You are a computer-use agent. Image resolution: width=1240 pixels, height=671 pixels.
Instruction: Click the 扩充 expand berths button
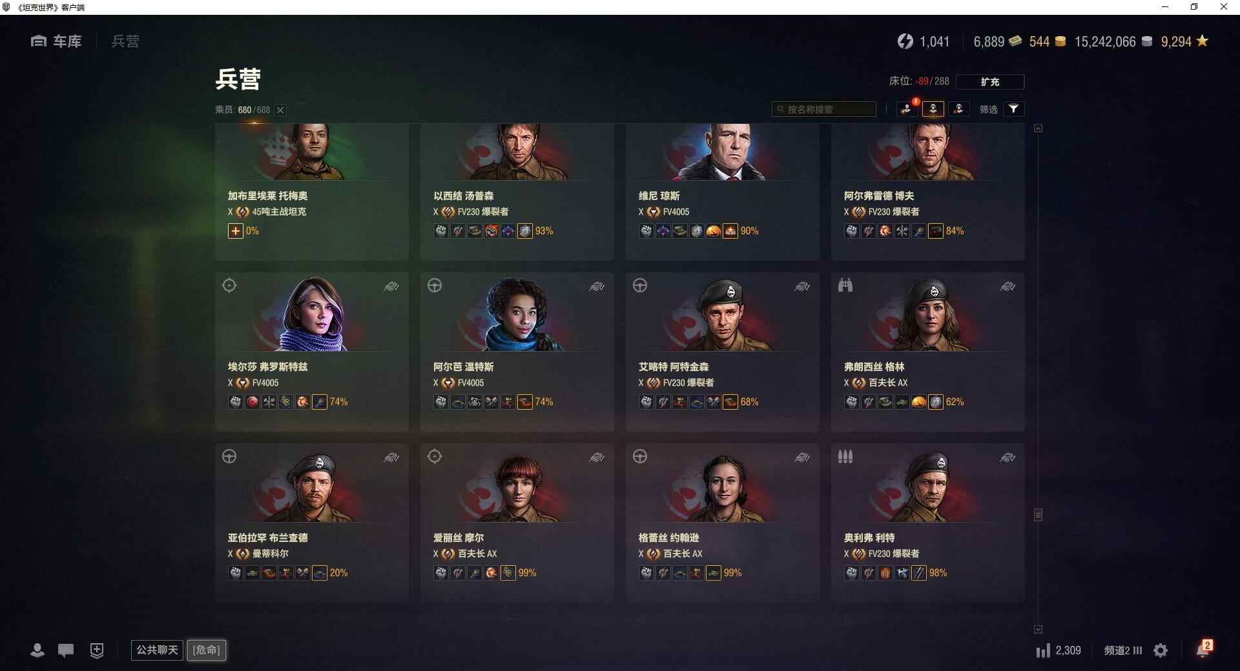[x=989, y=82]
